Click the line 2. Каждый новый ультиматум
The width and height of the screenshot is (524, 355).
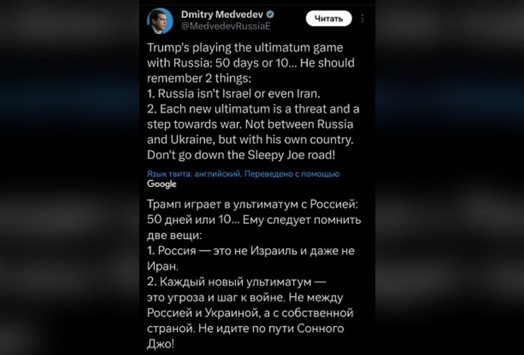237,282
